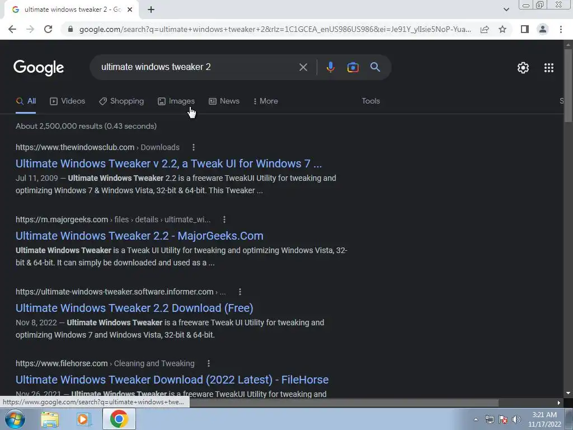Open the Chrome profile avatar

(543, 29)
